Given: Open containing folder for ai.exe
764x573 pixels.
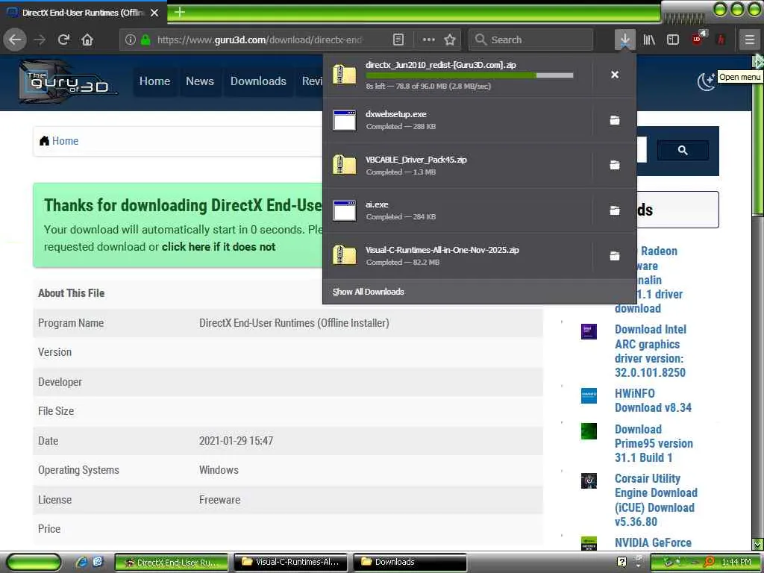Looking at the screenshot, I should coord(615,210).
